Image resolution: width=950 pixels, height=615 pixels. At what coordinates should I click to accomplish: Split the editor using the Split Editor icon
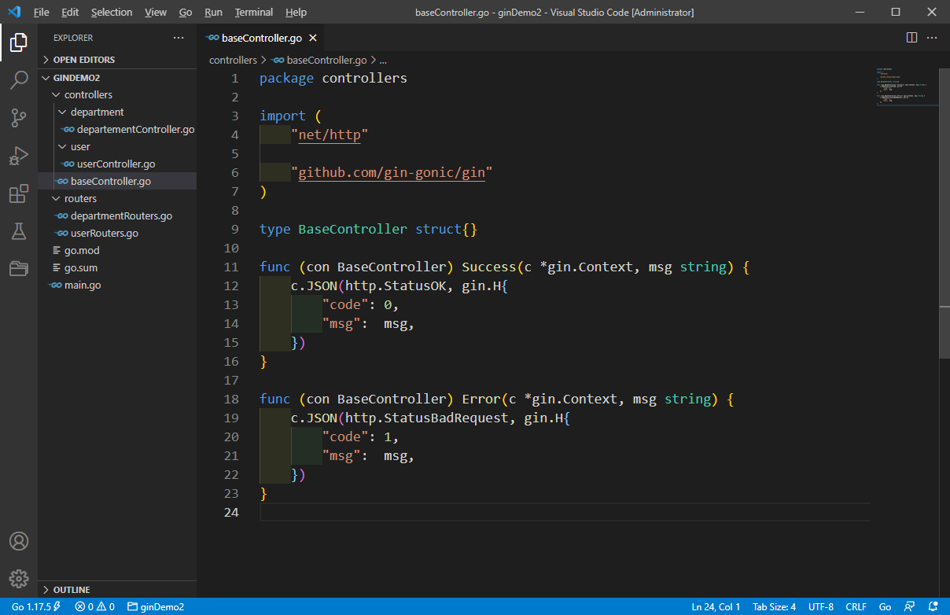coord(911,37)
